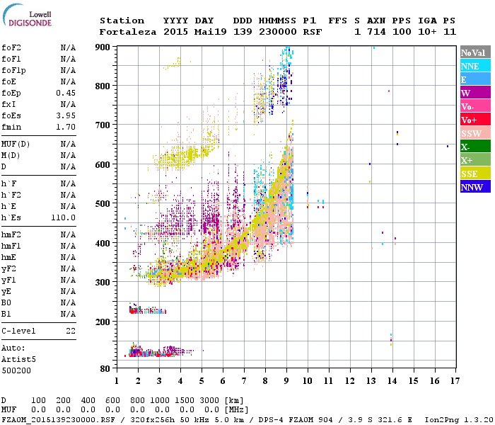Screen dimensions: 495x425
Task: Click the C-level value 22
Action: click(x=71, y=331)
